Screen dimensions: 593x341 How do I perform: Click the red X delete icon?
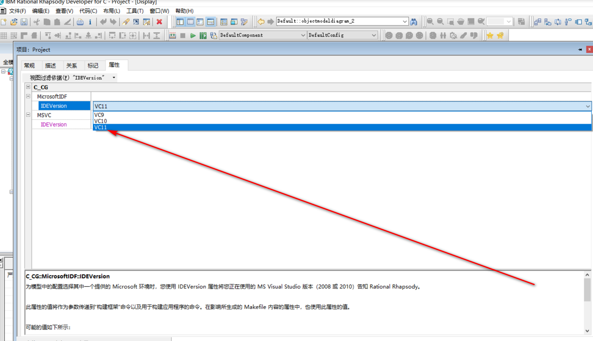click(159, 21)
